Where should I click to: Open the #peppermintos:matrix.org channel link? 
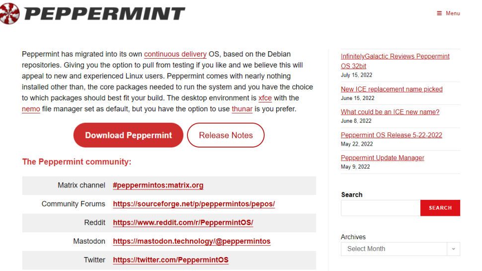[x=158, y=185]
